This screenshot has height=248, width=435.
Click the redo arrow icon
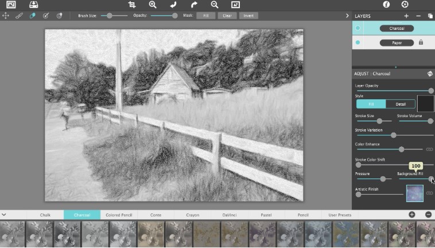tap(194, 5)
